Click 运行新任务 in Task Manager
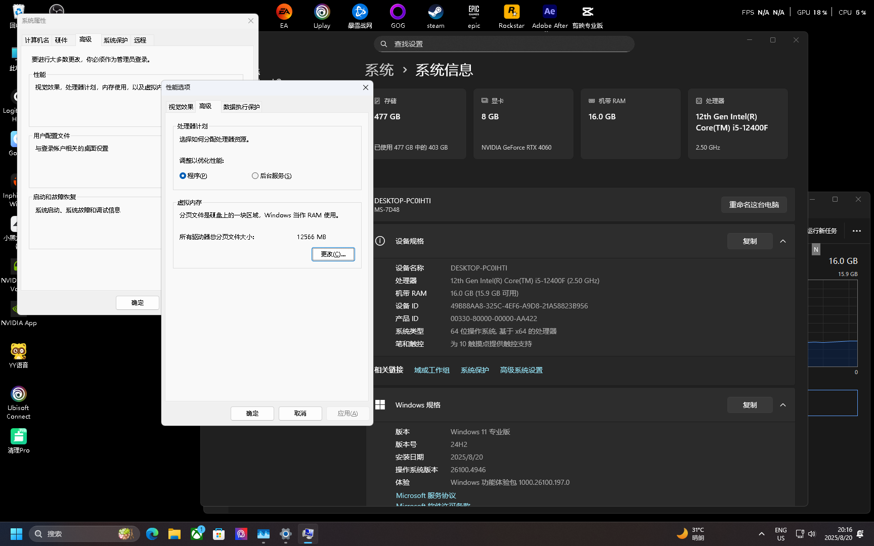This screenshot has width=874, height=546. tap(822, 231)
